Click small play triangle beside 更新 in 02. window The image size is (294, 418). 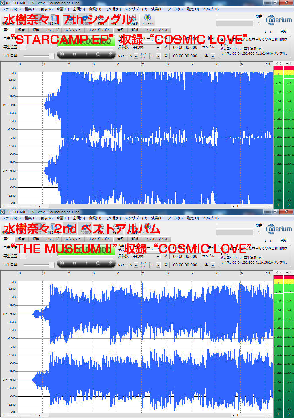point(266,32)
